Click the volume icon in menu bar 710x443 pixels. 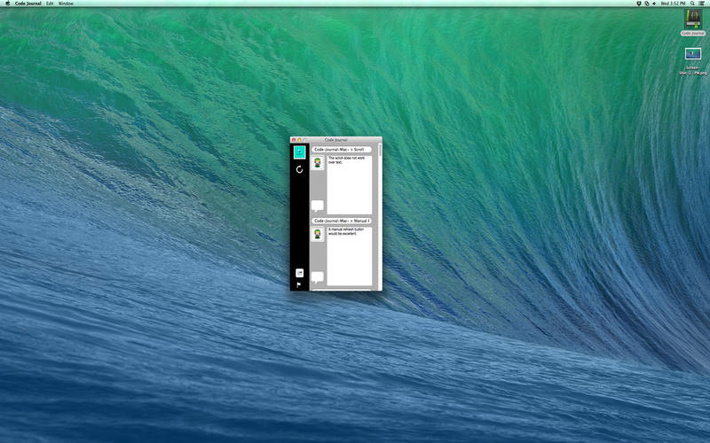tap(654, 4)
